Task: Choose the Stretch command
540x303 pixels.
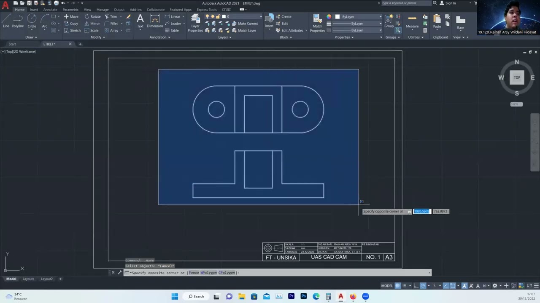Action: pos(72,30)
